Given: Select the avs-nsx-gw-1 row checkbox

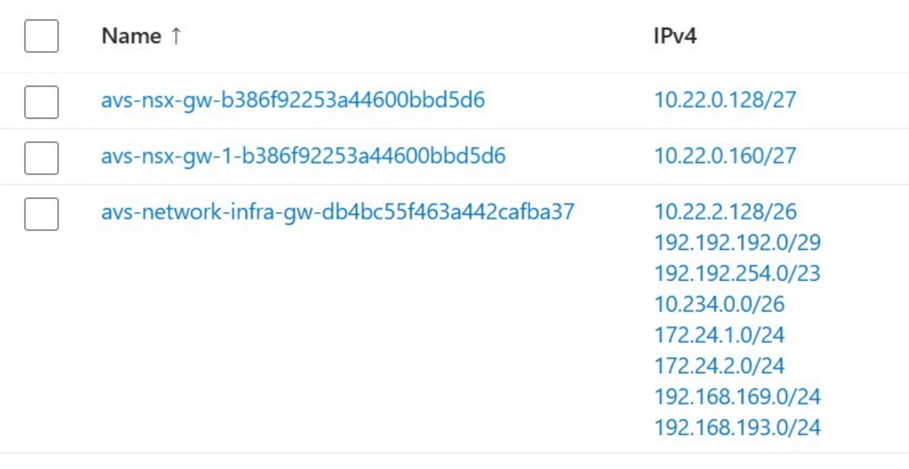Looking at the screenshot, I should coord(41,158).
